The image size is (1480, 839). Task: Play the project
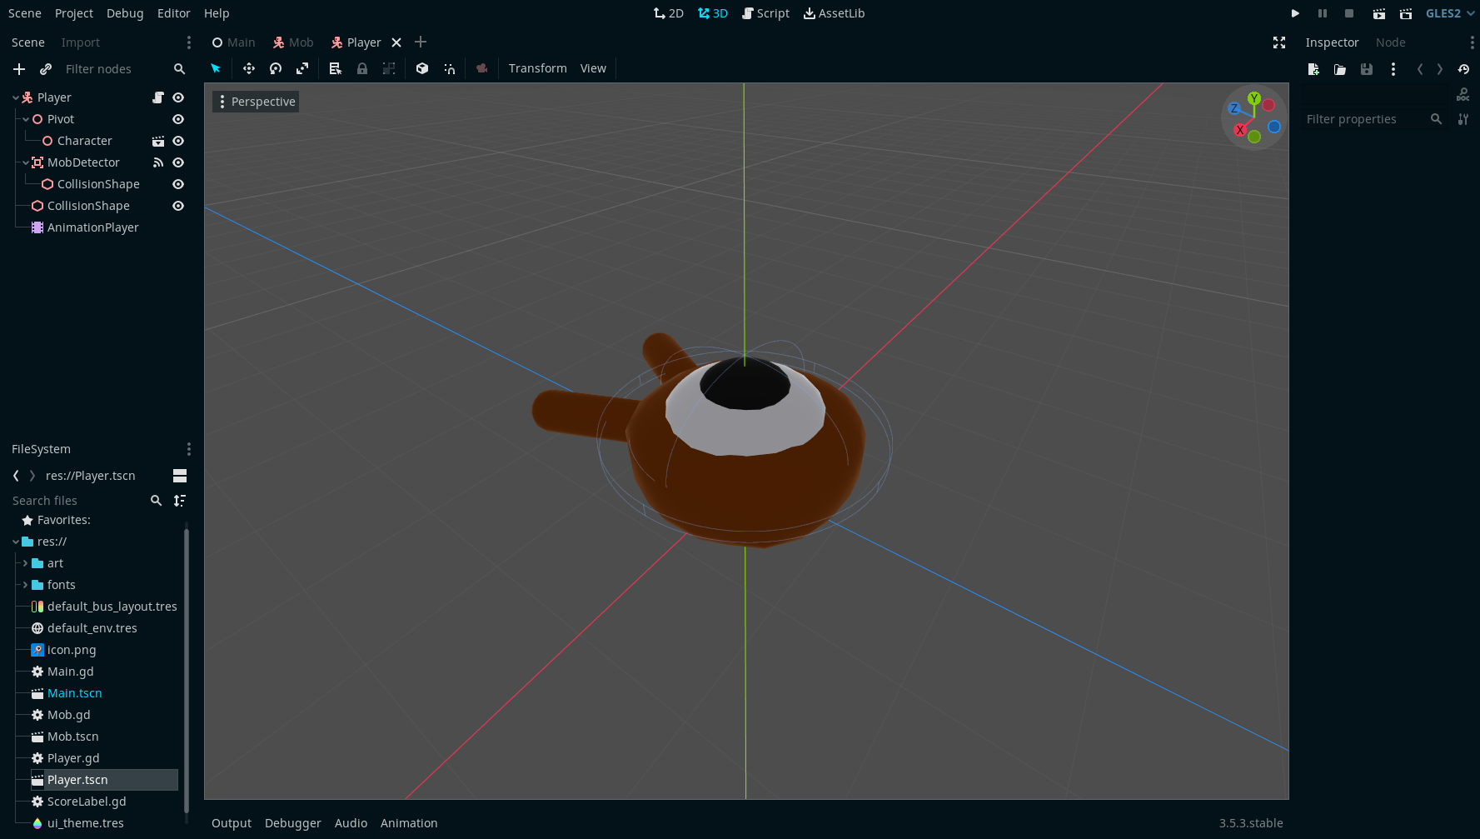pos(1295,13)
